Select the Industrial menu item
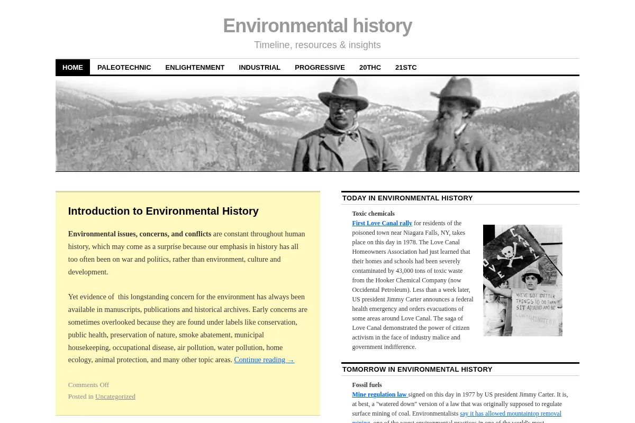Screen dimensions: 635x423 (x=259, y=67)
